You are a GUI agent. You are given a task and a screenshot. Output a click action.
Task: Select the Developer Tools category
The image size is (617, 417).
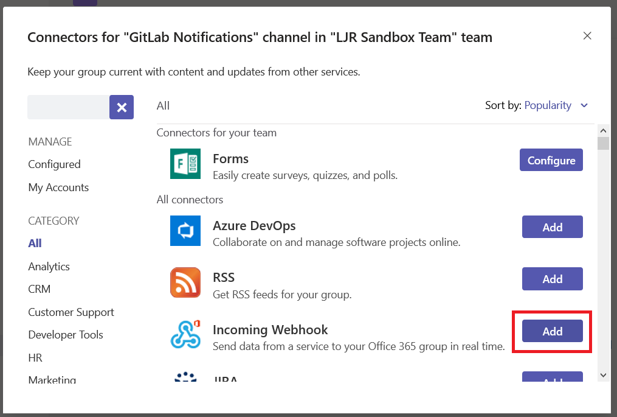(65, 334)
